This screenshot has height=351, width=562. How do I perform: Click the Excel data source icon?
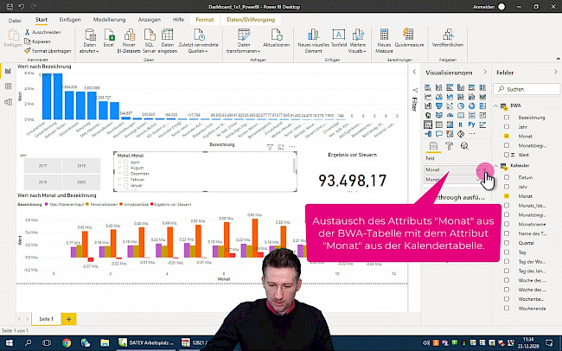pos(109,36)
